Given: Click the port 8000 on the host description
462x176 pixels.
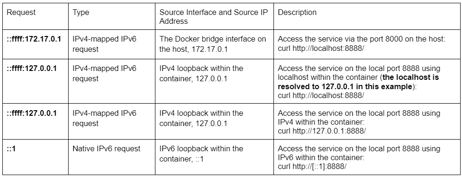Looking at the screenshot, I should [361, 39].
